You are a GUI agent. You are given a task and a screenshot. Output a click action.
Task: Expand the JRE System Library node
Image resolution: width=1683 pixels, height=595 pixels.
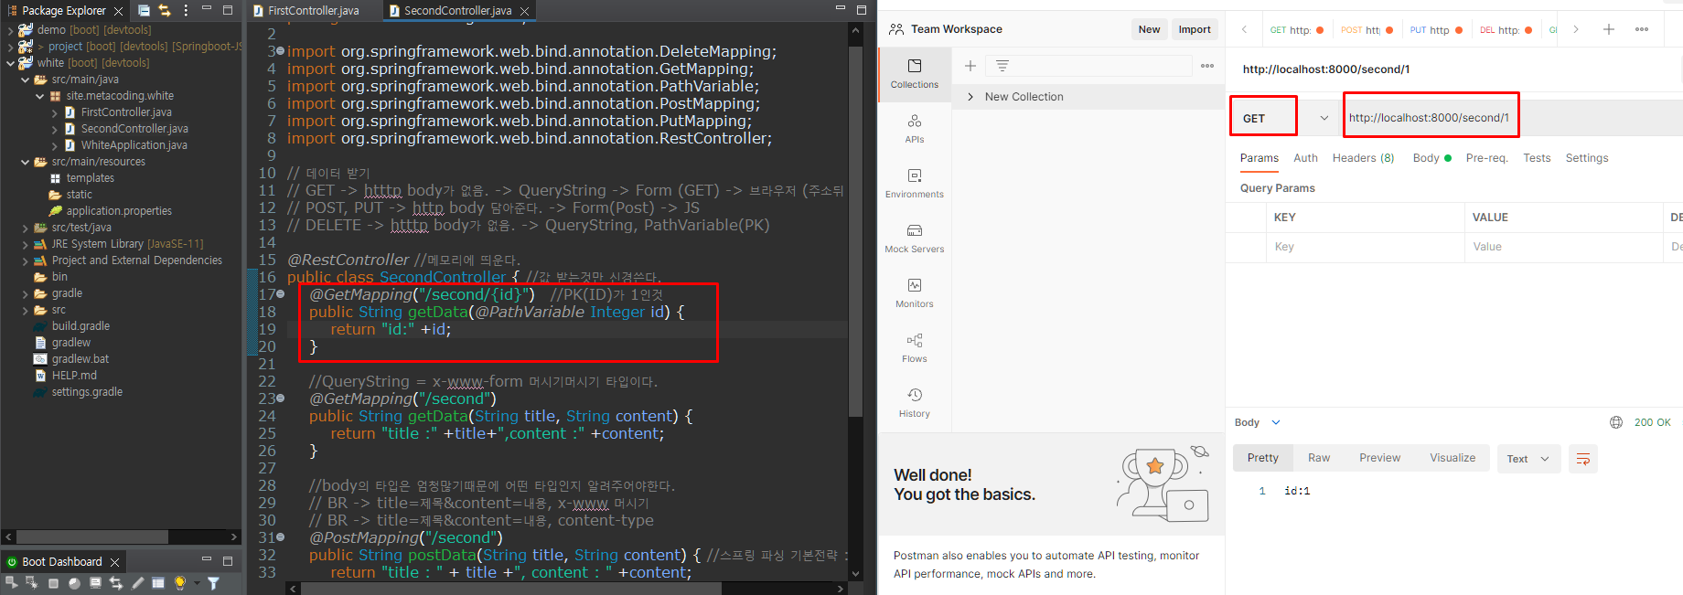[25, 244]
